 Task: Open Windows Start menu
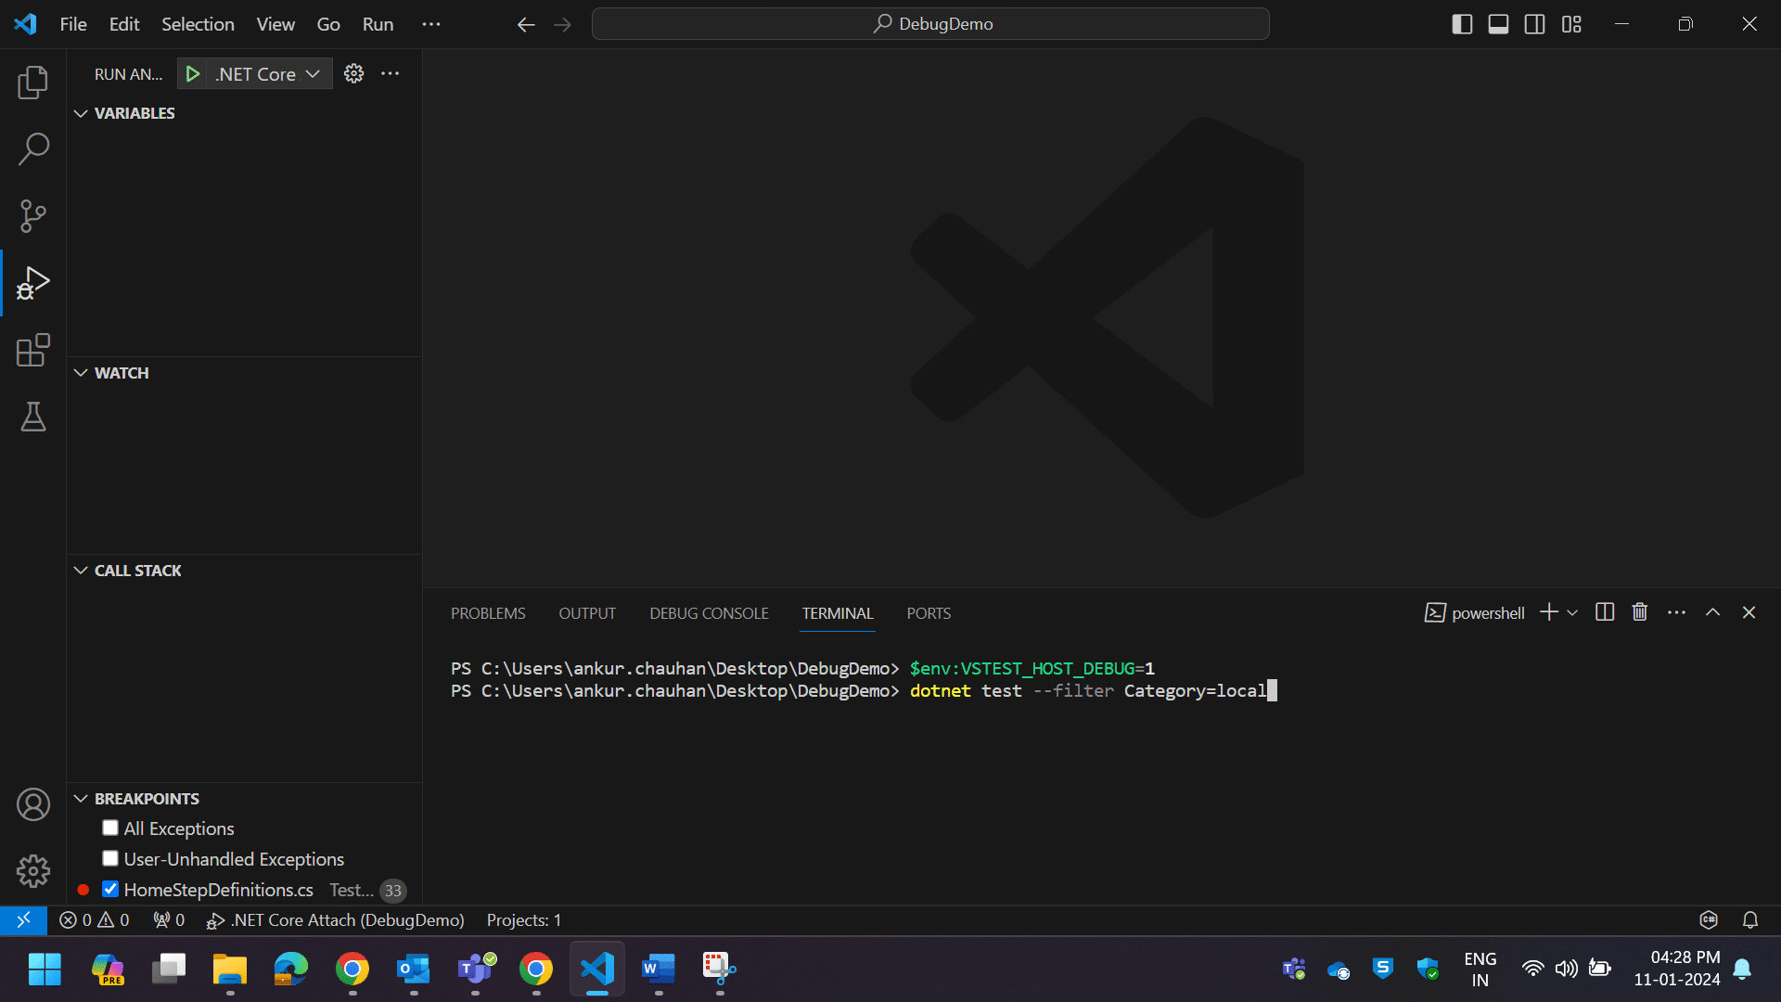[45, 970]
